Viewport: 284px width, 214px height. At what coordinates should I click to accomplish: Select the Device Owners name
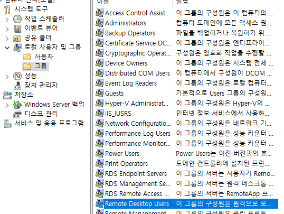[126, 63]
